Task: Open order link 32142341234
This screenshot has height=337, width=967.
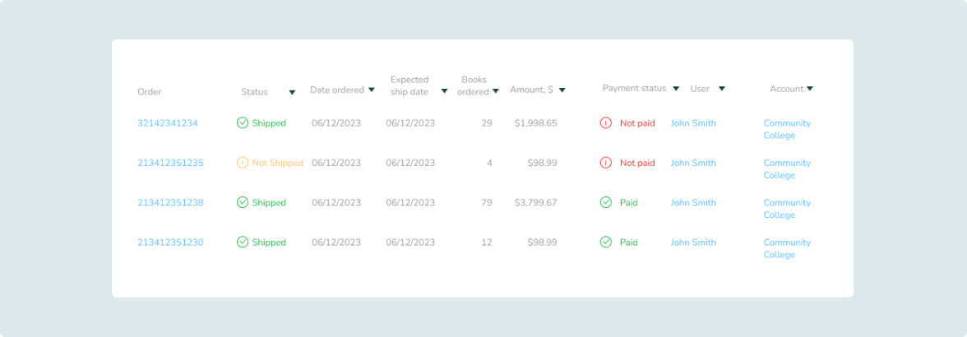Action: click(168, 123)
